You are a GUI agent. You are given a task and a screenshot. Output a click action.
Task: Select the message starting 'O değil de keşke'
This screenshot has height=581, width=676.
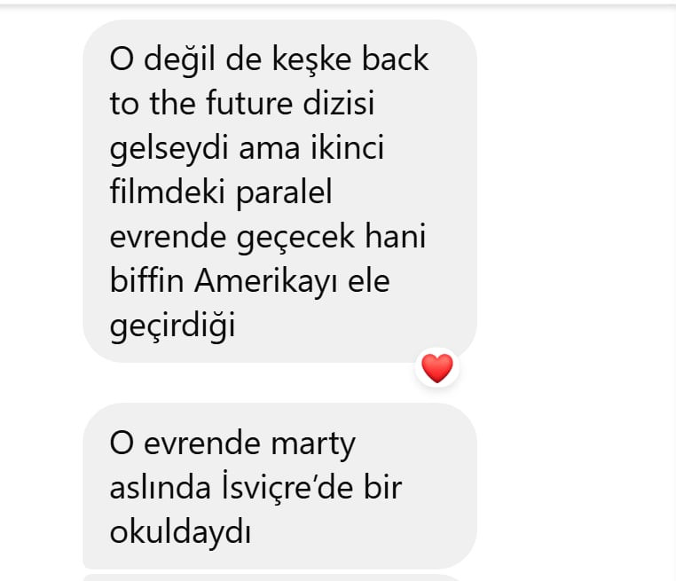(279, 191)
